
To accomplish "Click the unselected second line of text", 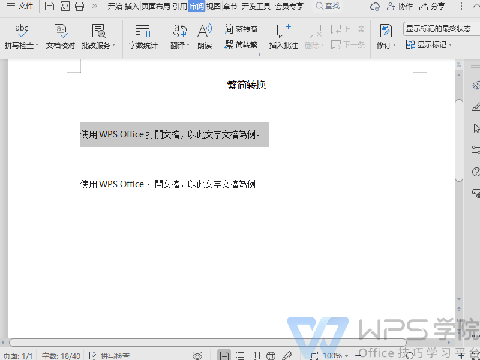I will (x=170, y=184).
